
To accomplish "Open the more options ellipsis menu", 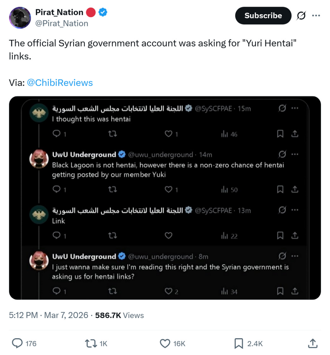I will pyautogui.click(x=316, y=15).
